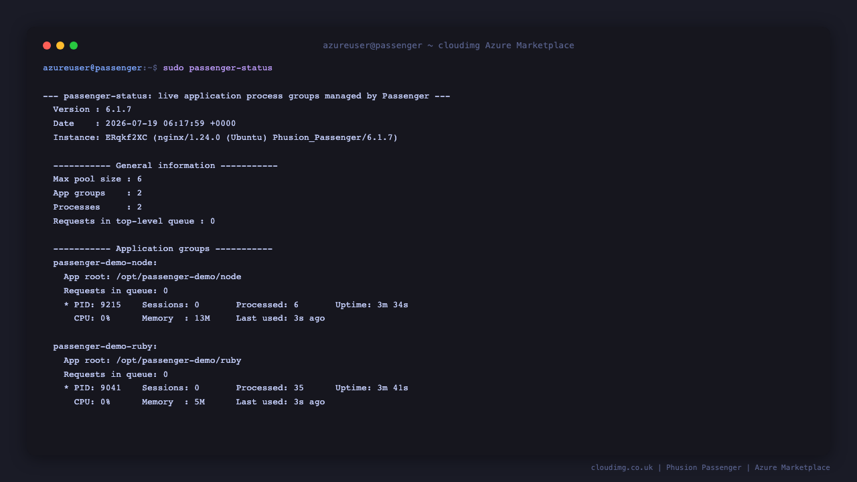Click 'CPU: 0%' for the ruby process
The image size is (857, 482).
point(92,402)
